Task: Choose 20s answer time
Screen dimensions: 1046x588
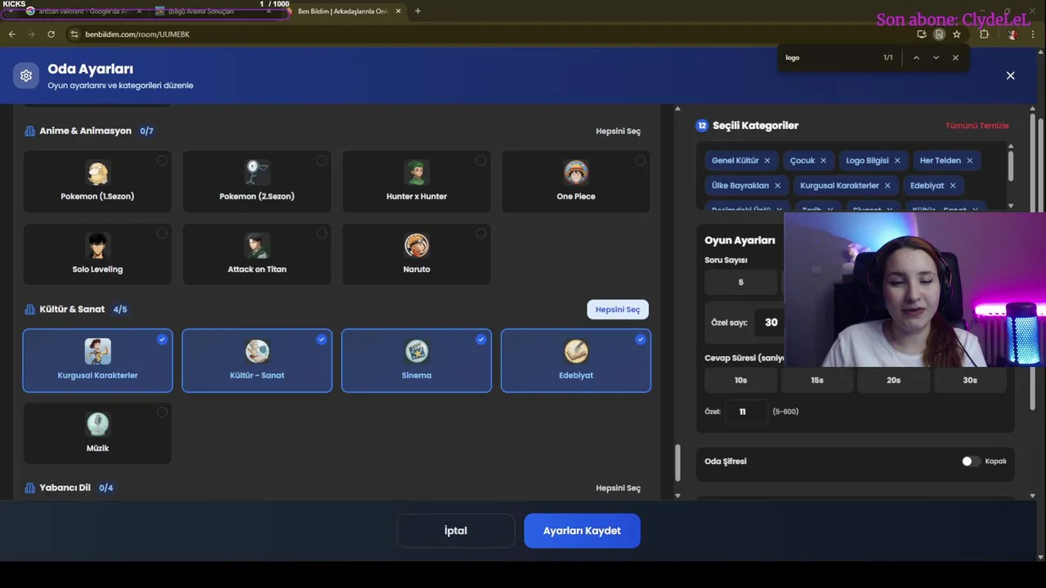Action: 894,380
